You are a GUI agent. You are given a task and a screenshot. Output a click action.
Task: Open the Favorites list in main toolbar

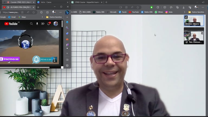(x=171, y=7)
